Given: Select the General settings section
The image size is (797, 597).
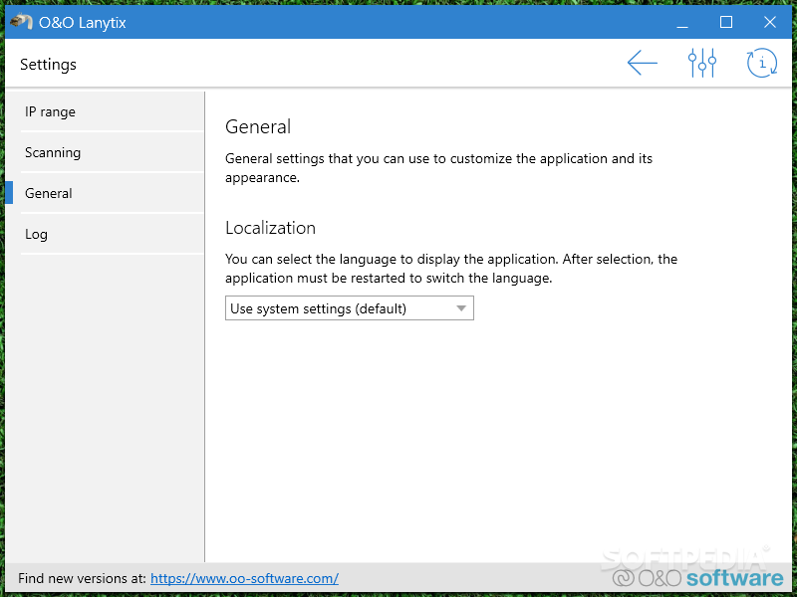Looking at the screenshot, I should click(x=112, y=193).
